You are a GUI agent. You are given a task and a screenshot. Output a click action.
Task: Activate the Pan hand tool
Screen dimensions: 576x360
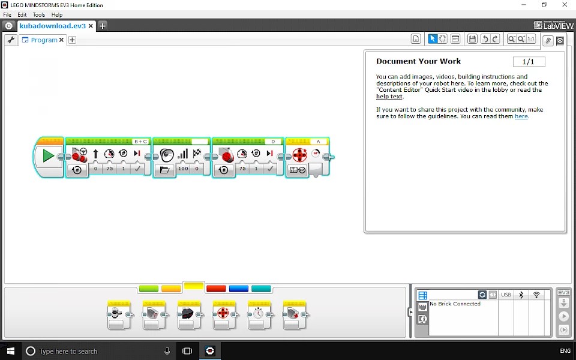click(x=443, y=38)
